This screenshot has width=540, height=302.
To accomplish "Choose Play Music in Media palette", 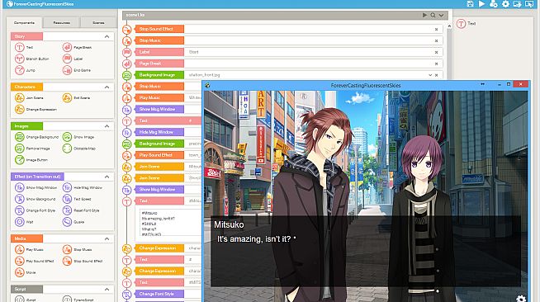I will [29, 250].
